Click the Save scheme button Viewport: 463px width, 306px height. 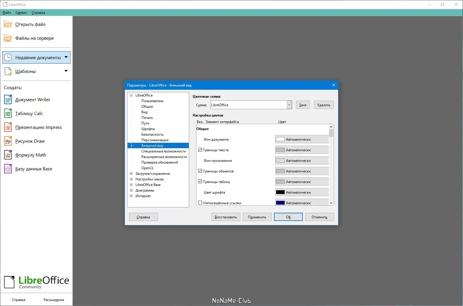point(303,105)
